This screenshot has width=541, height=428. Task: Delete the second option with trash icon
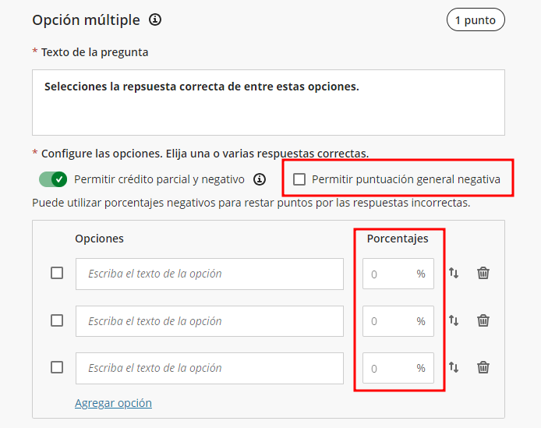483,321
